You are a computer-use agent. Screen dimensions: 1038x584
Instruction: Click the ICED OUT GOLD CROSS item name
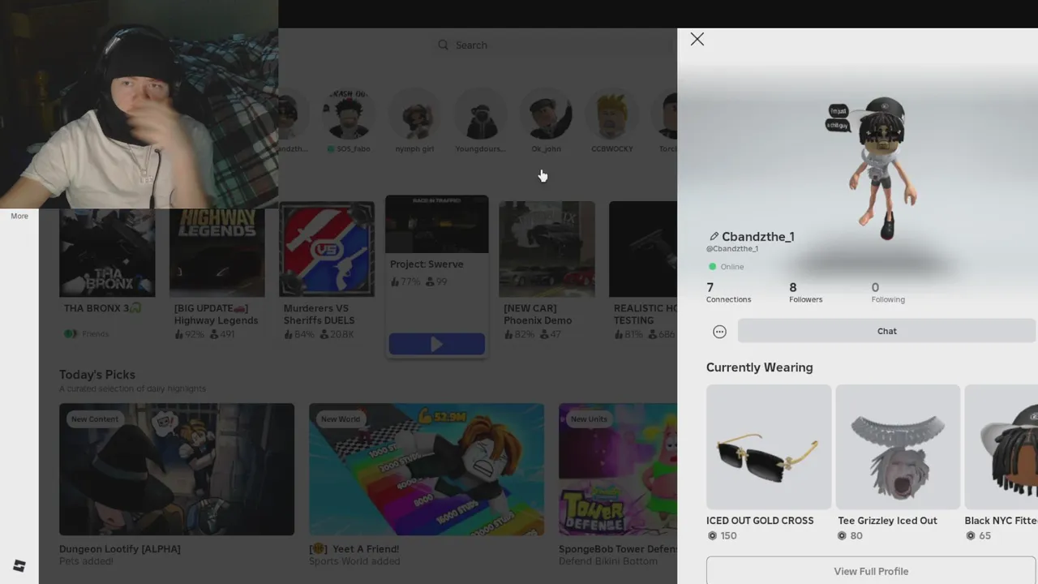pos(760,521)
